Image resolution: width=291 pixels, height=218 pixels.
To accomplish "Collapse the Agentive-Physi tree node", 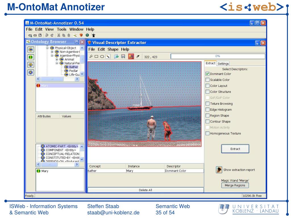I will pyautogui.click(x=52, y=55).
